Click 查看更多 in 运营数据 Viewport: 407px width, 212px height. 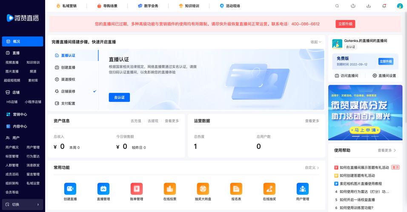[312, 121]
